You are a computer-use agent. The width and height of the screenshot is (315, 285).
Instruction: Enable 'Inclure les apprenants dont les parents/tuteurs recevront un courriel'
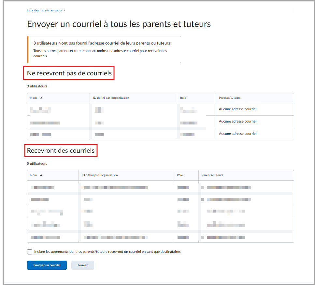(x=29, y=252)
